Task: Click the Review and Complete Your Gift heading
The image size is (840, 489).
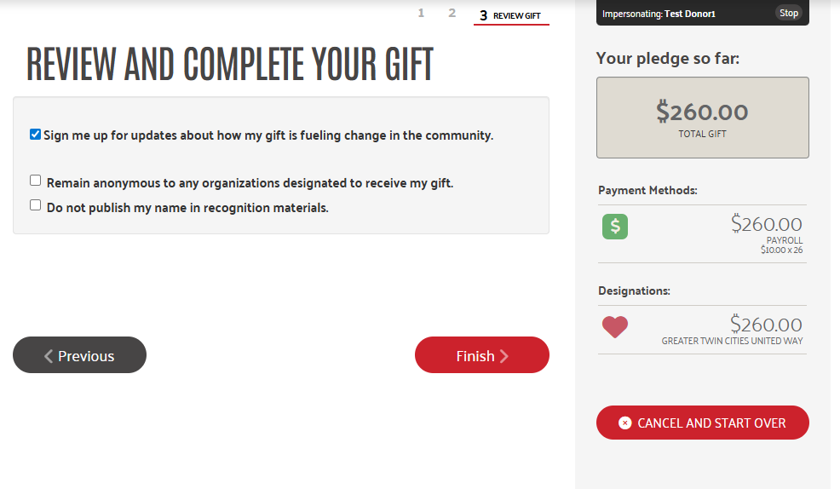Action: pos(230,65)
